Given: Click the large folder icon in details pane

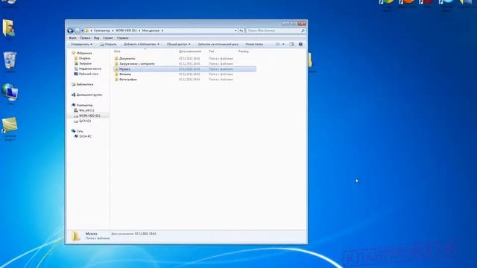Looking at the screenshot, I should (76, 236).
